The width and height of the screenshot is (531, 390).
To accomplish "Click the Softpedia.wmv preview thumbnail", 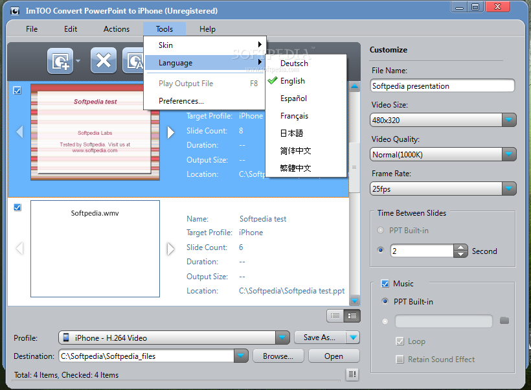I will pos(95,249).
